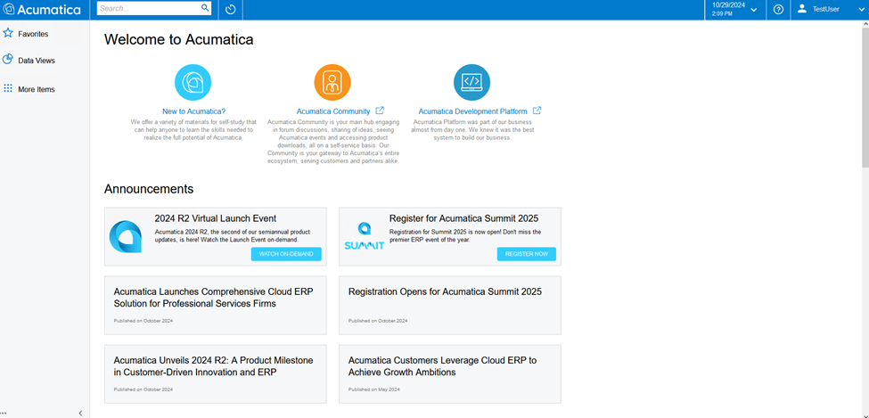Collapse the left navigation panel arrow
The image size is (869, 418).
[x=80, y=413]
